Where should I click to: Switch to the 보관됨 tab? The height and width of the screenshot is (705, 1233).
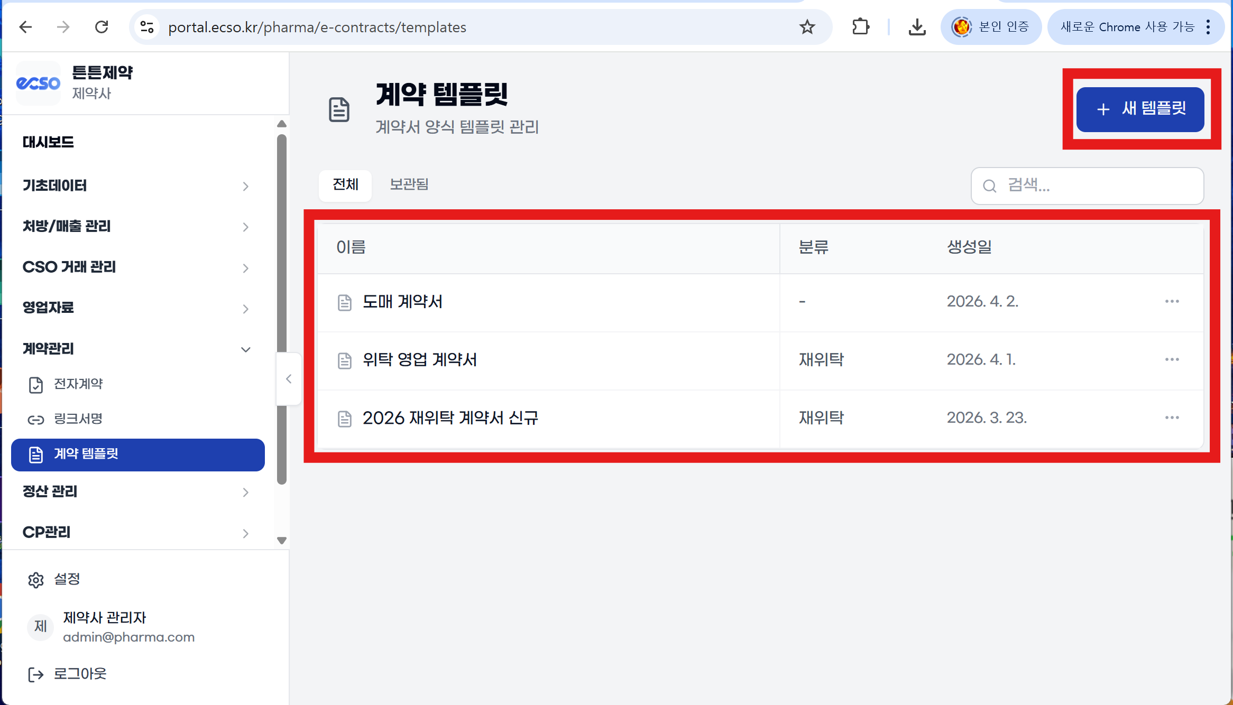tap(409, 184)
